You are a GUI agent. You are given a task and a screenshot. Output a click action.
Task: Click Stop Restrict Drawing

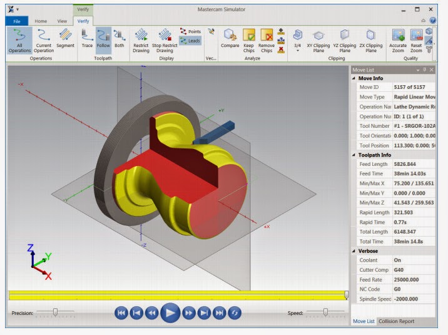(165, 41)
